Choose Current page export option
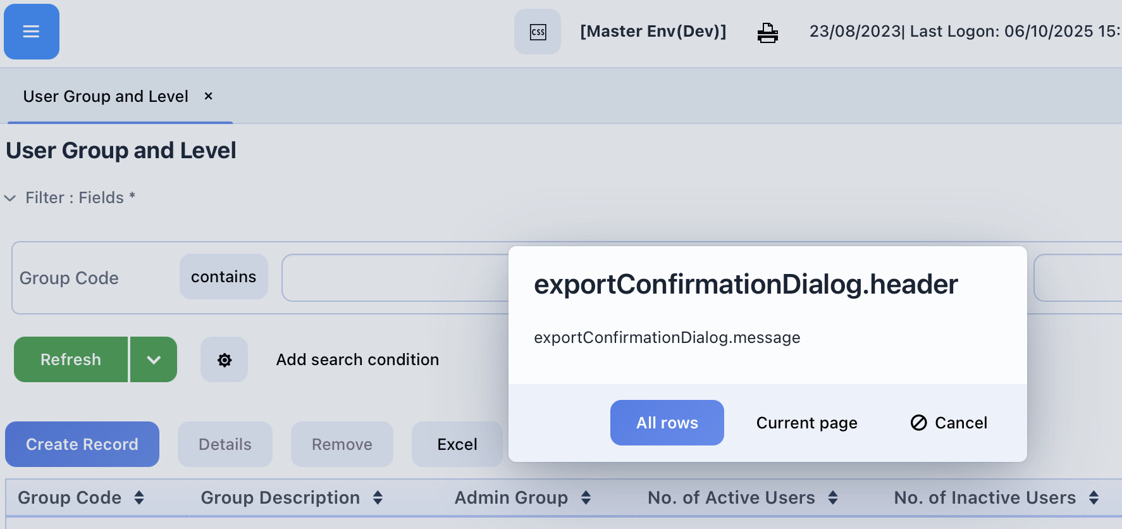This screenshot has width=1122, height=529. point(806,423)
